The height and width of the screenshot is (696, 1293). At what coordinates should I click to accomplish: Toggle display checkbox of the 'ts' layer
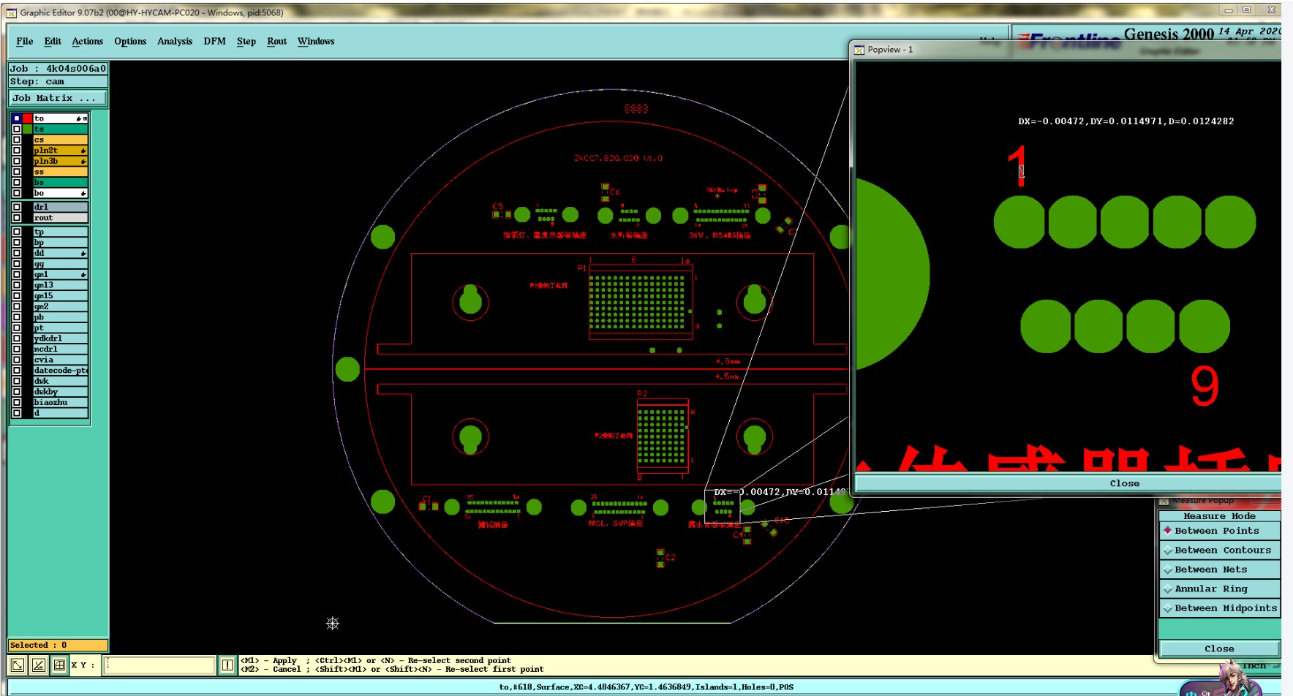click(x=17, y=129)
